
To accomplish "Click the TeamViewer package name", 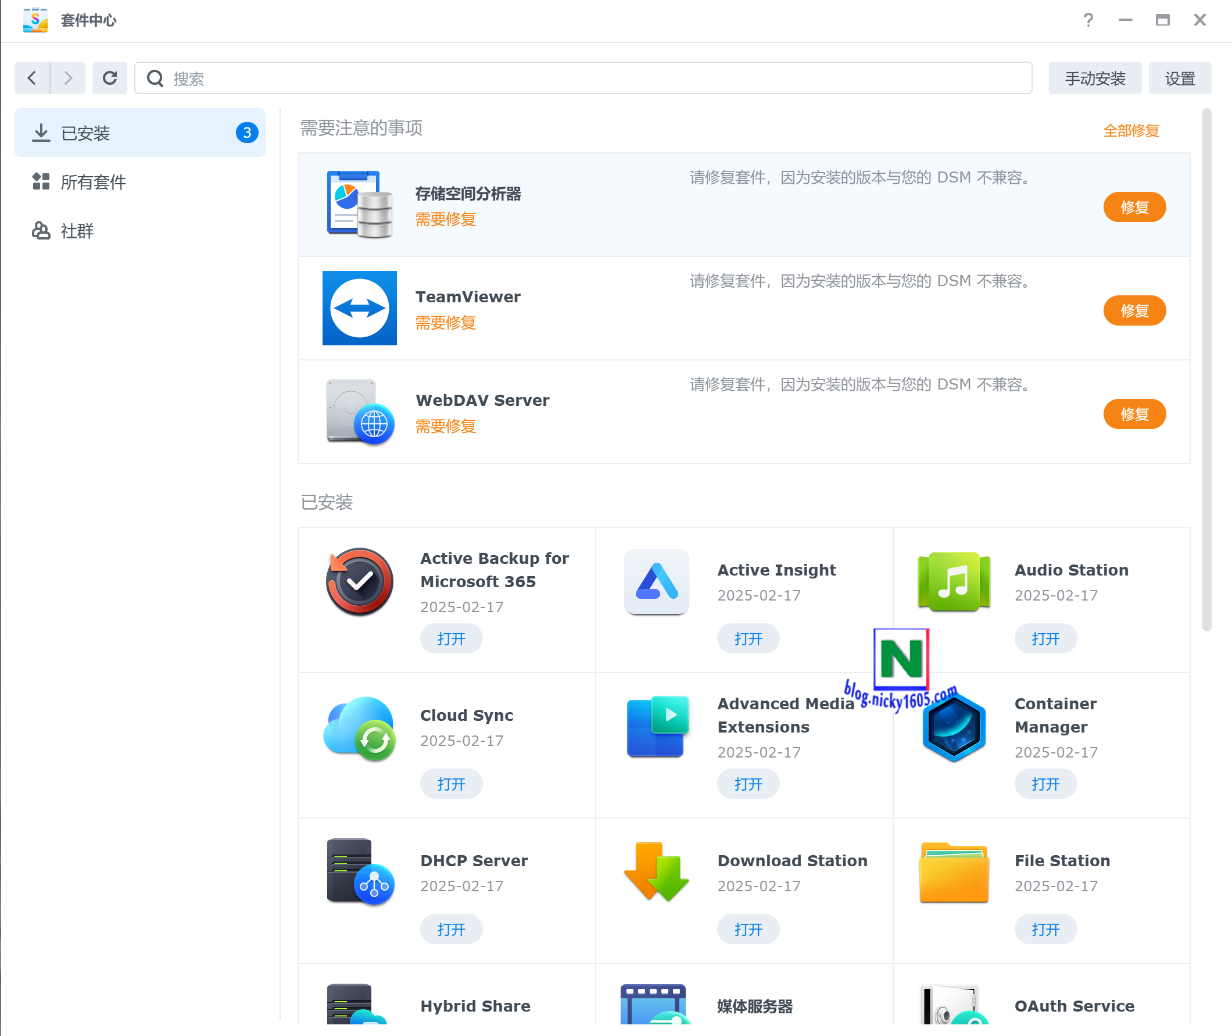I will coord(468,297).
